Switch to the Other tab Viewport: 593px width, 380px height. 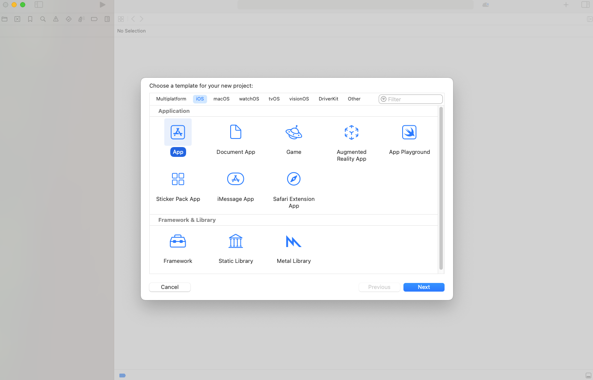(x=354, y=99)
